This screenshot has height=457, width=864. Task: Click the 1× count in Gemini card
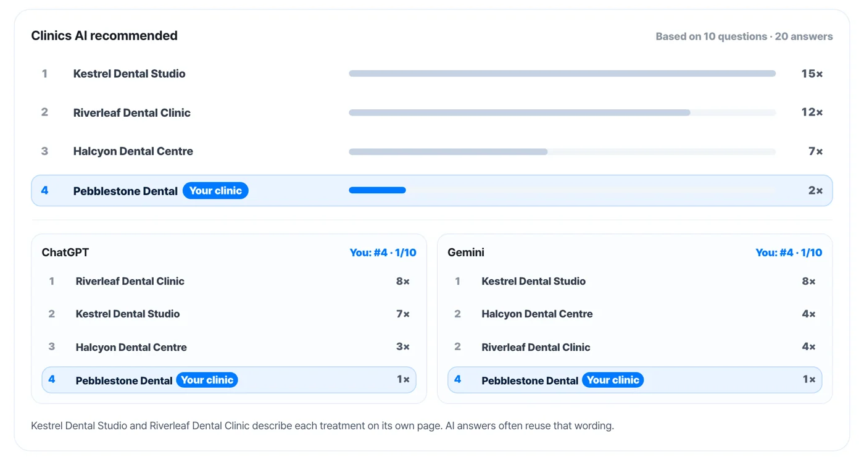[x=809, y=380]
